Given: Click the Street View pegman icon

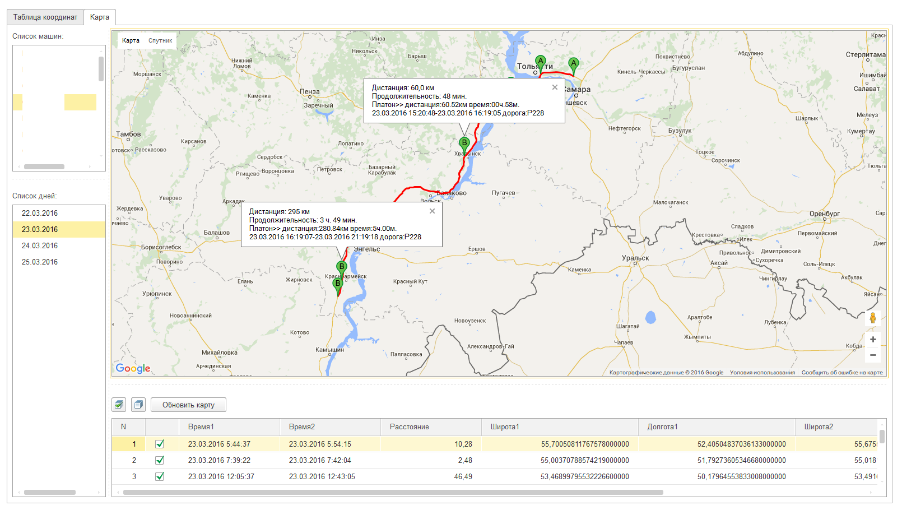Looking at the screenshot, I should click(x=873, y=318).
